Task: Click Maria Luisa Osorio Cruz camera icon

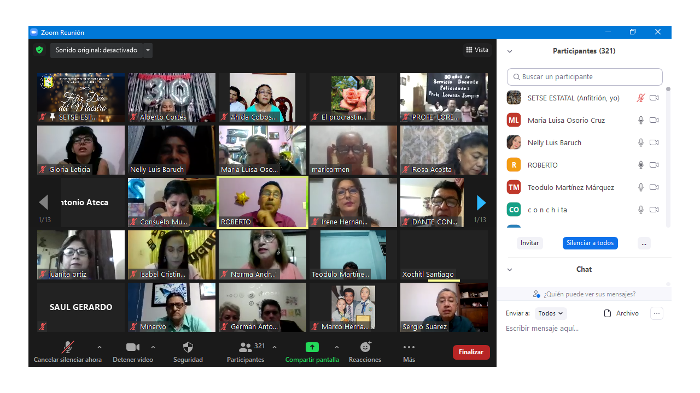Action: click(654, 121)
